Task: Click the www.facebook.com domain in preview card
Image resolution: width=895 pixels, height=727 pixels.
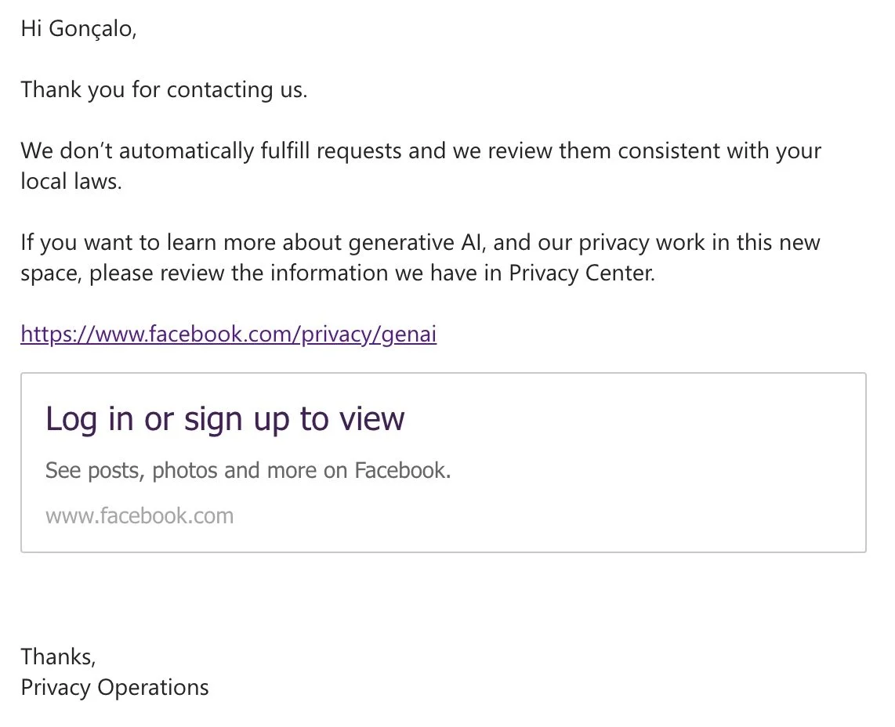Action: [x=140, y=516]
